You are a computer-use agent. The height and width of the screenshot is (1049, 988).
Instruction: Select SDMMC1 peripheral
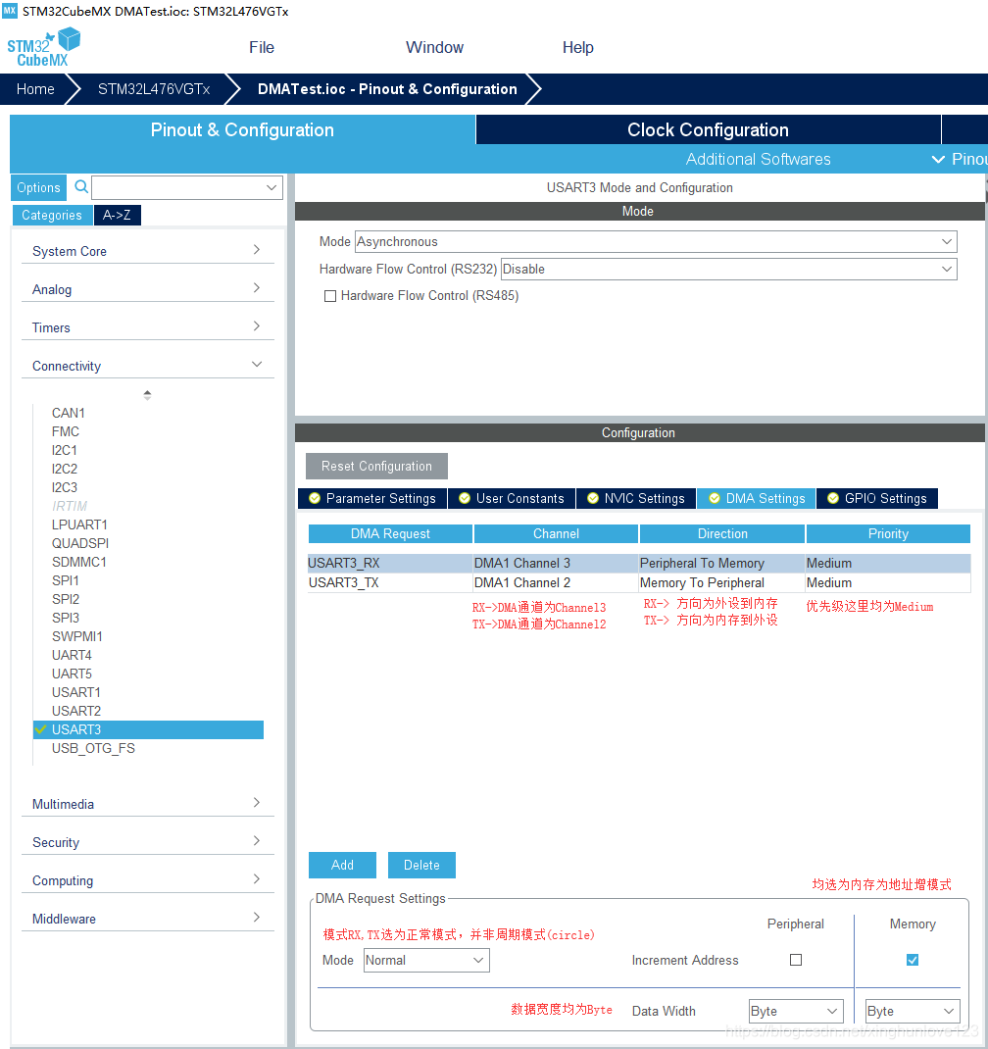click(79, 562)
